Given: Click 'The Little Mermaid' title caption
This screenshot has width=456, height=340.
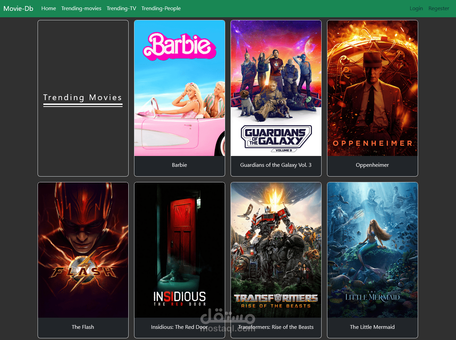Looking at the screenshot, I should click(x=372, y=327).
